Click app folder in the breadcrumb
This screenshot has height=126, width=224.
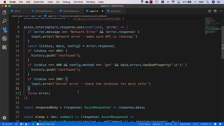(33, 16)
